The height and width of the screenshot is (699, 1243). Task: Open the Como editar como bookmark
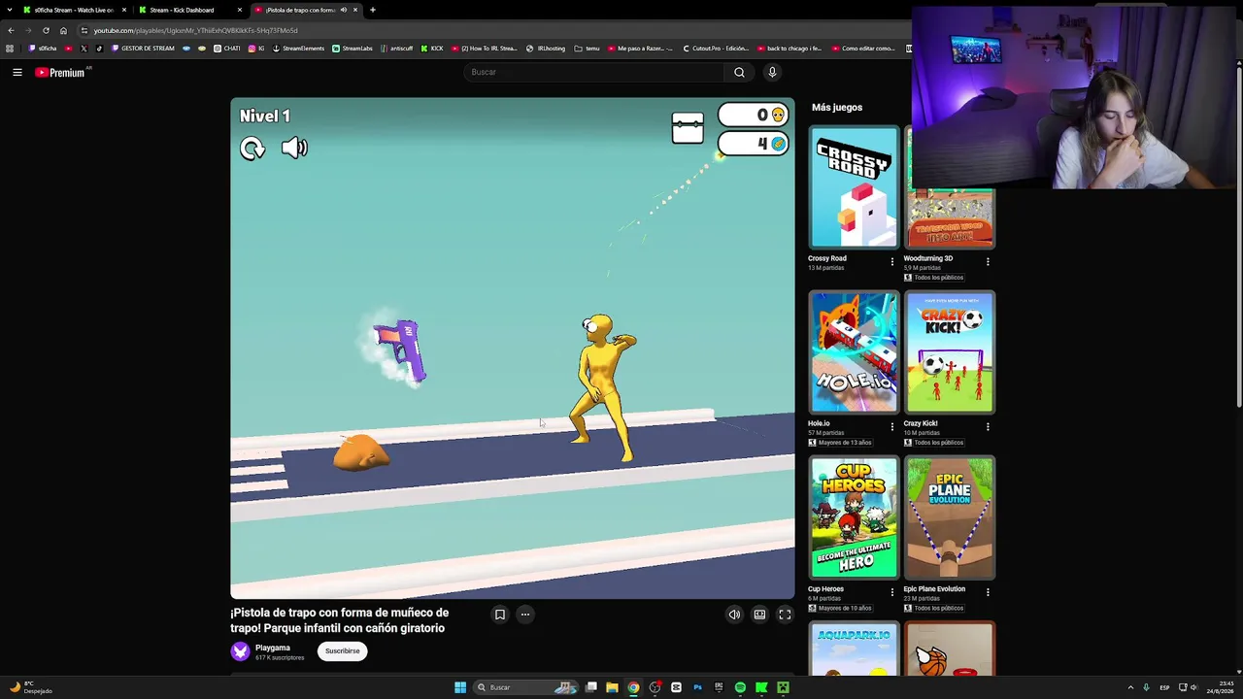(x=863, y=49)
